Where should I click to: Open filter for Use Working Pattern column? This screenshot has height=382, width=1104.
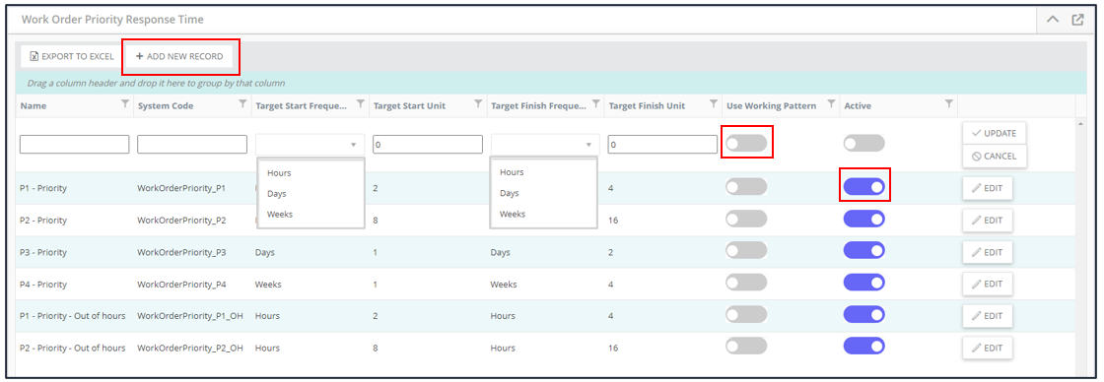coord(831,104)
